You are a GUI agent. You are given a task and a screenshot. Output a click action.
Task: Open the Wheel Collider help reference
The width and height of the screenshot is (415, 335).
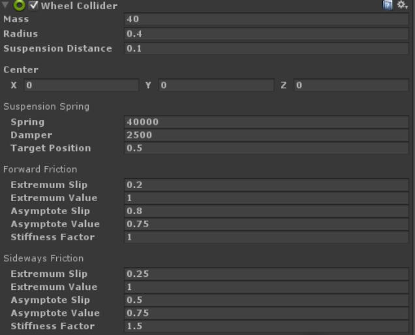[388, 6]
